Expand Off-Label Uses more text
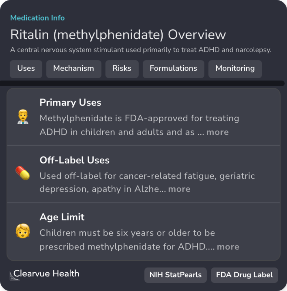Screen dimensions: 287x291 pyautogui.click(x=179, y=189)
